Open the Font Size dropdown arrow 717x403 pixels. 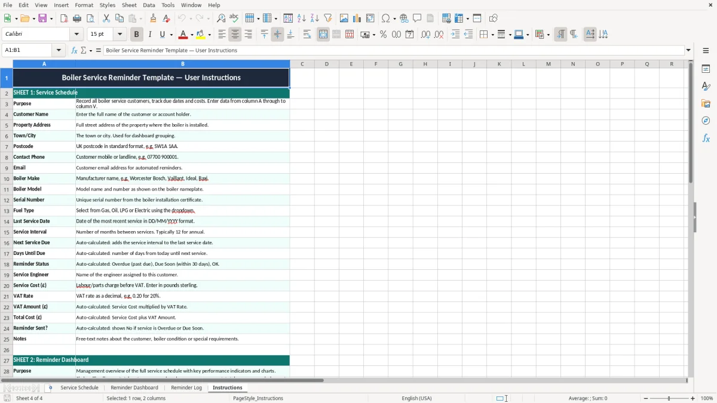[119, 35]
